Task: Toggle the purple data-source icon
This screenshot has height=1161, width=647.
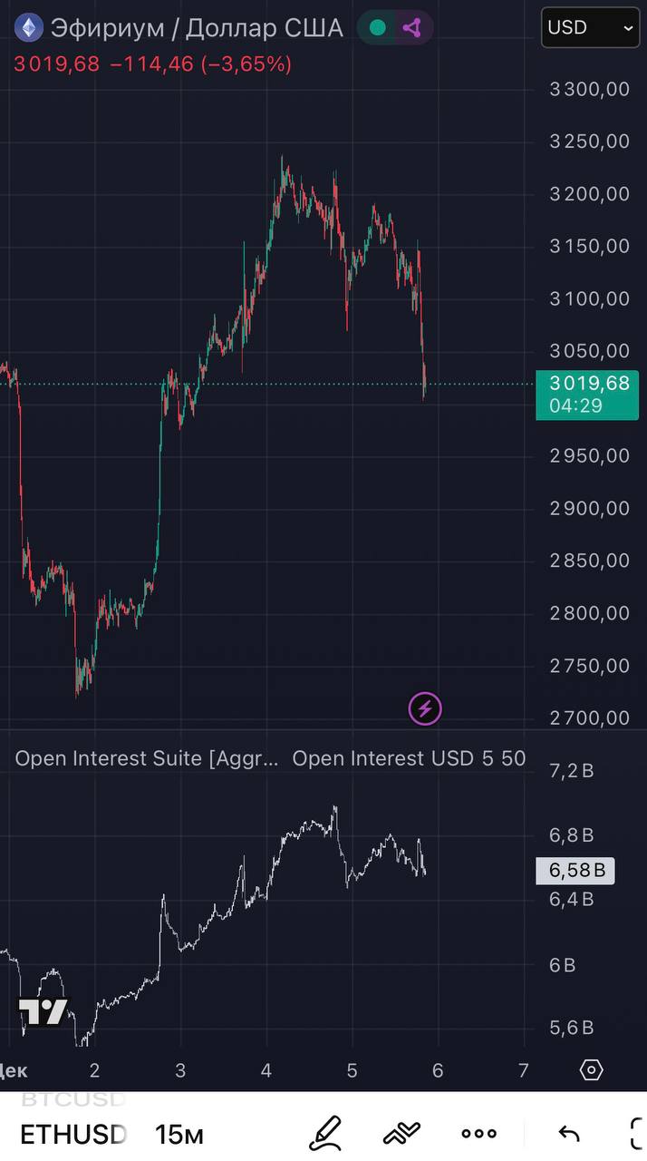Action: point(412,28)
